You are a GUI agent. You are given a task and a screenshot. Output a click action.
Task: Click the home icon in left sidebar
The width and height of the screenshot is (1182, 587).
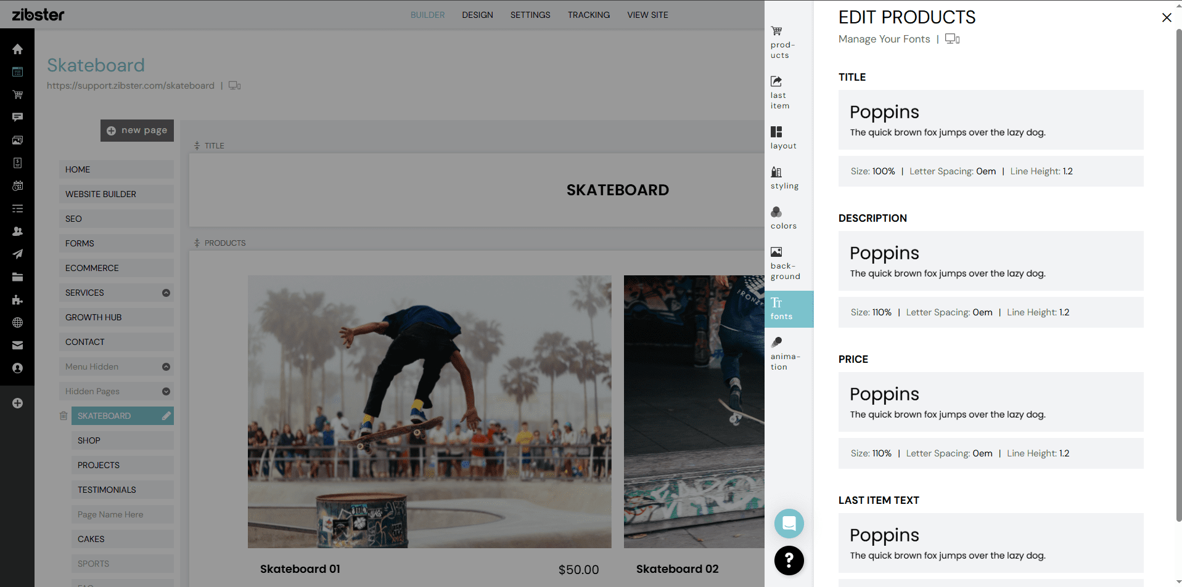pos(17,49)
